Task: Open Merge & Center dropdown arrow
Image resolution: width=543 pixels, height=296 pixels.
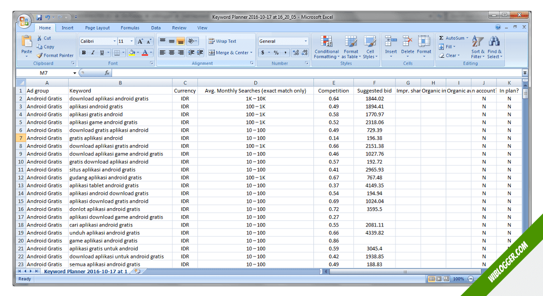Action: pos(251,53)
